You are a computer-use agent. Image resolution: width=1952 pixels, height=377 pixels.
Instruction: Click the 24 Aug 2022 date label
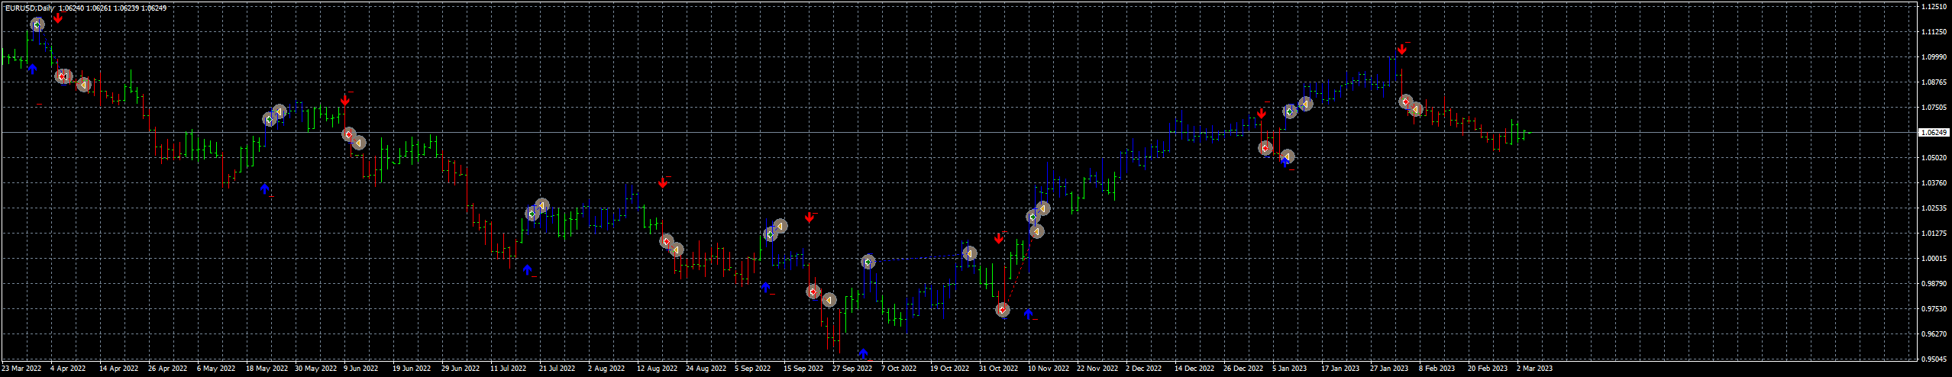point(706,369)
